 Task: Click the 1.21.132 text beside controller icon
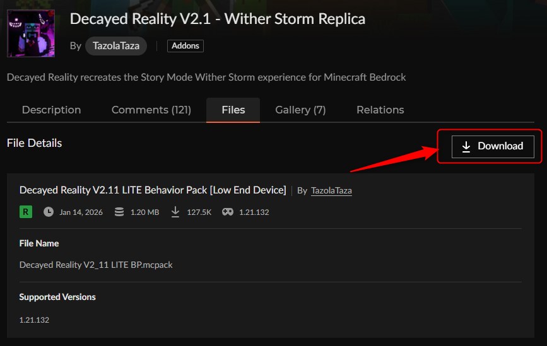254,212
